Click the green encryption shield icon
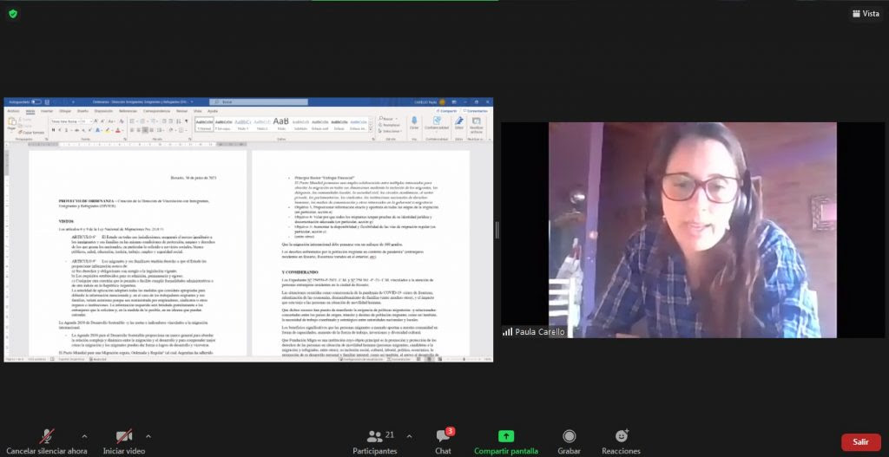 coord(13,13)
